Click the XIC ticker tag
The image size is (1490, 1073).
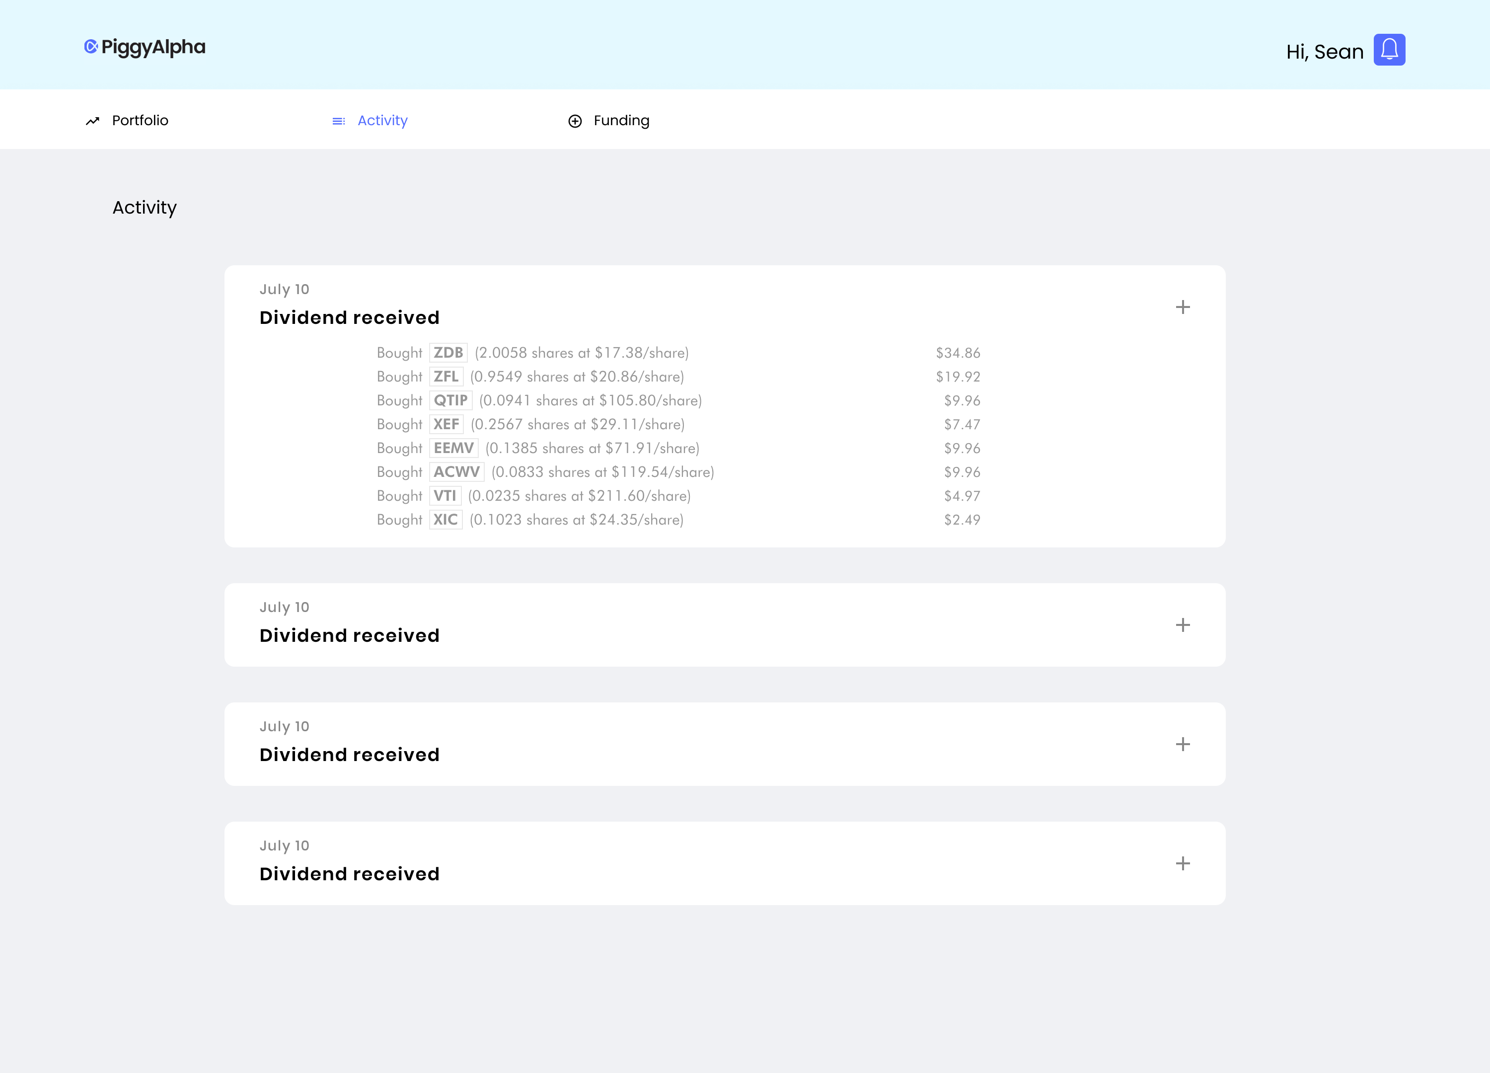446,520
